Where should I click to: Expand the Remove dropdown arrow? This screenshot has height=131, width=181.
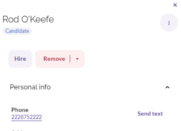tap(77, 59)
